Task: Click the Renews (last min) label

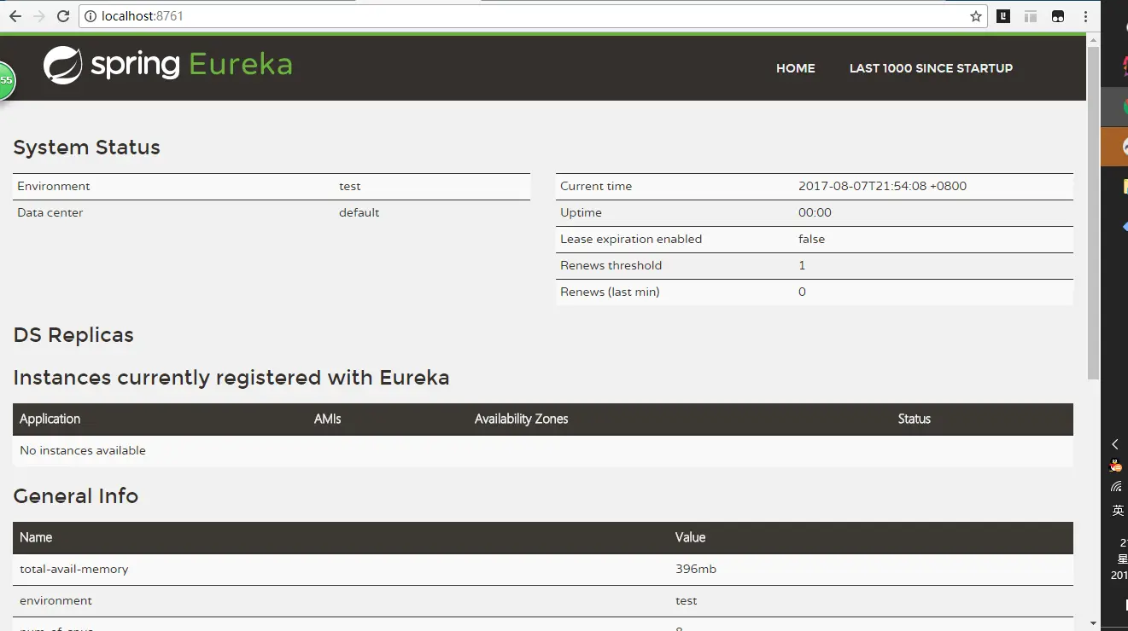Action: coord(610,292)
